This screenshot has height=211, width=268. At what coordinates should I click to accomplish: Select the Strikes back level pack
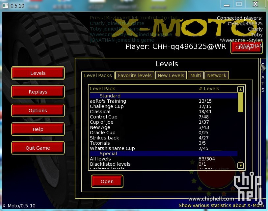[x=164, y=138]
